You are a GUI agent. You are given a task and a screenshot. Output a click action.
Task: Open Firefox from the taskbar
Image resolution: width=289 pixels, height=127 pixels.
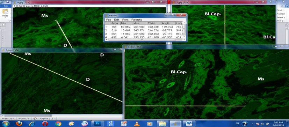pyautogui.click(x=19, y=124)
